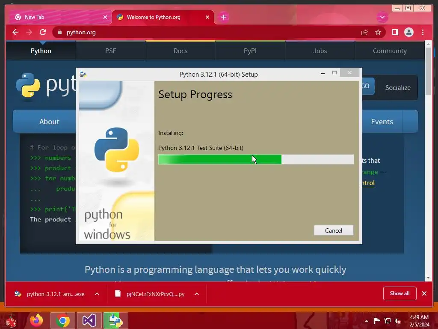Viewport: 438px width, 329px height.
Task: Click the 'Python 3.12.1 Test Suite (64-bit)' text
Action: click(201, 148)
